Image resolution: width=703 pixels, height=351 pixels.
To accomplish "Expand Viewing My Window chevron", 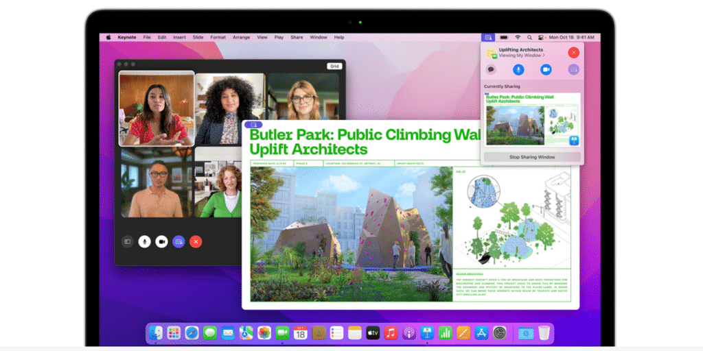I will [x=544, y=56].
